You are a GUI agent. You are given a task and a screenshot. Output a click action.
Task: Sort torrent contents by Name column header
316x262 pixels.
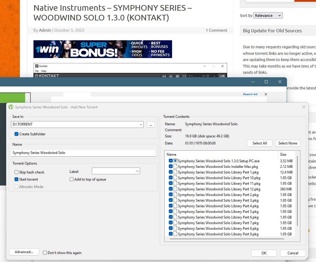(221, 155)
